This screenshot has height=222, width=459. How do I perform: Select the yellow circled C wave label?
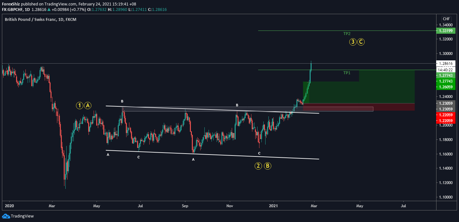[x=361, y=42]
